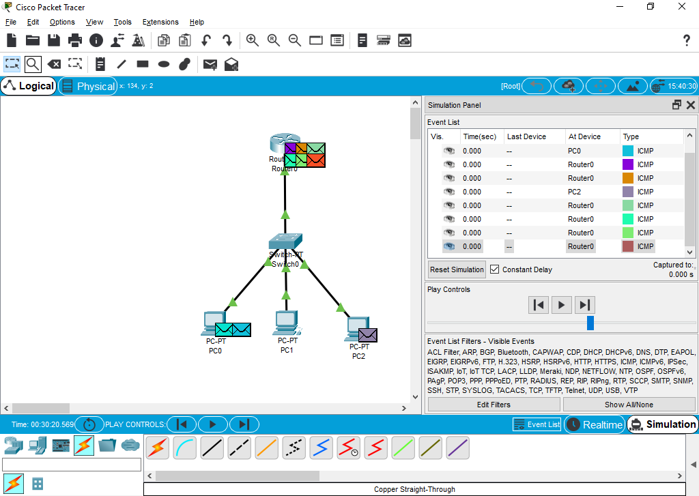The width and height of the screenshot is (699, 496).
Task: Switch to Realtime mode
Action: tap(595, 424)
